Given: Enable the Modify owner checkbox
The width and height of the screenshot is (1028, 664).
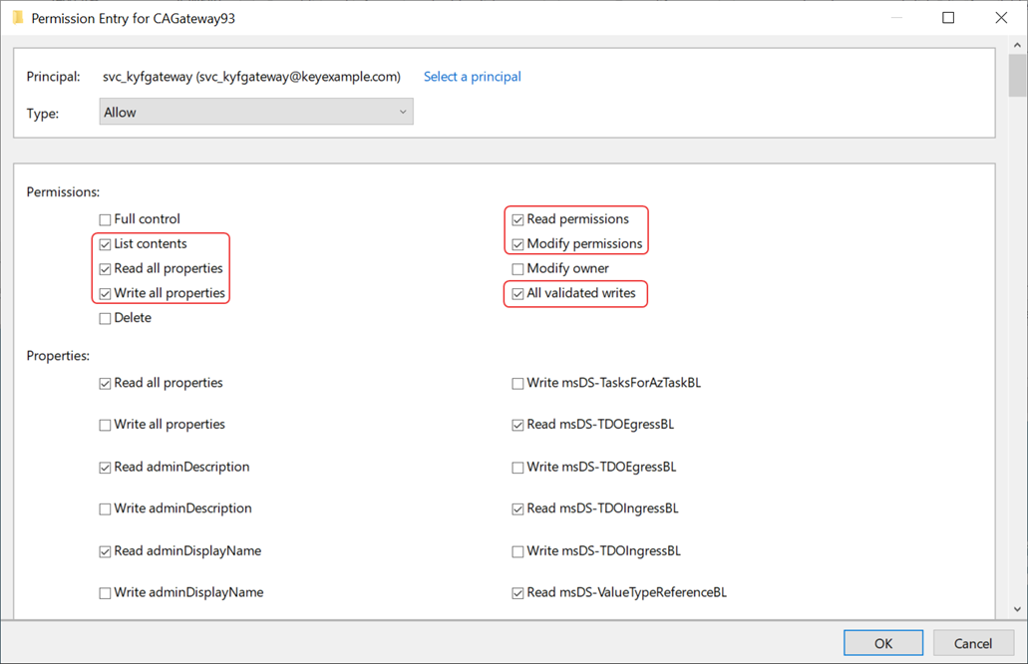Looking at the screenshot, I should 517,269.
